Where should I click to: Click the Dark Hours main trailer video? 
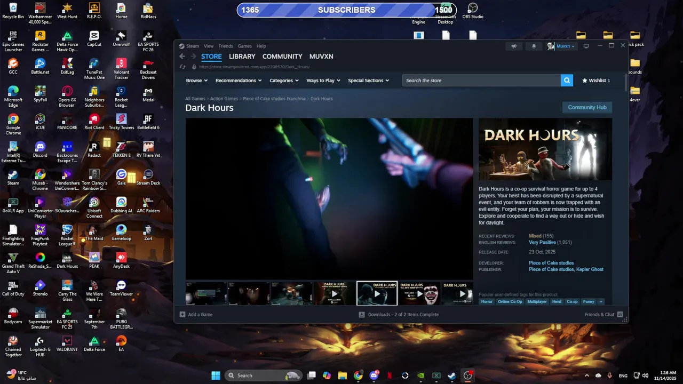[329, 199]
